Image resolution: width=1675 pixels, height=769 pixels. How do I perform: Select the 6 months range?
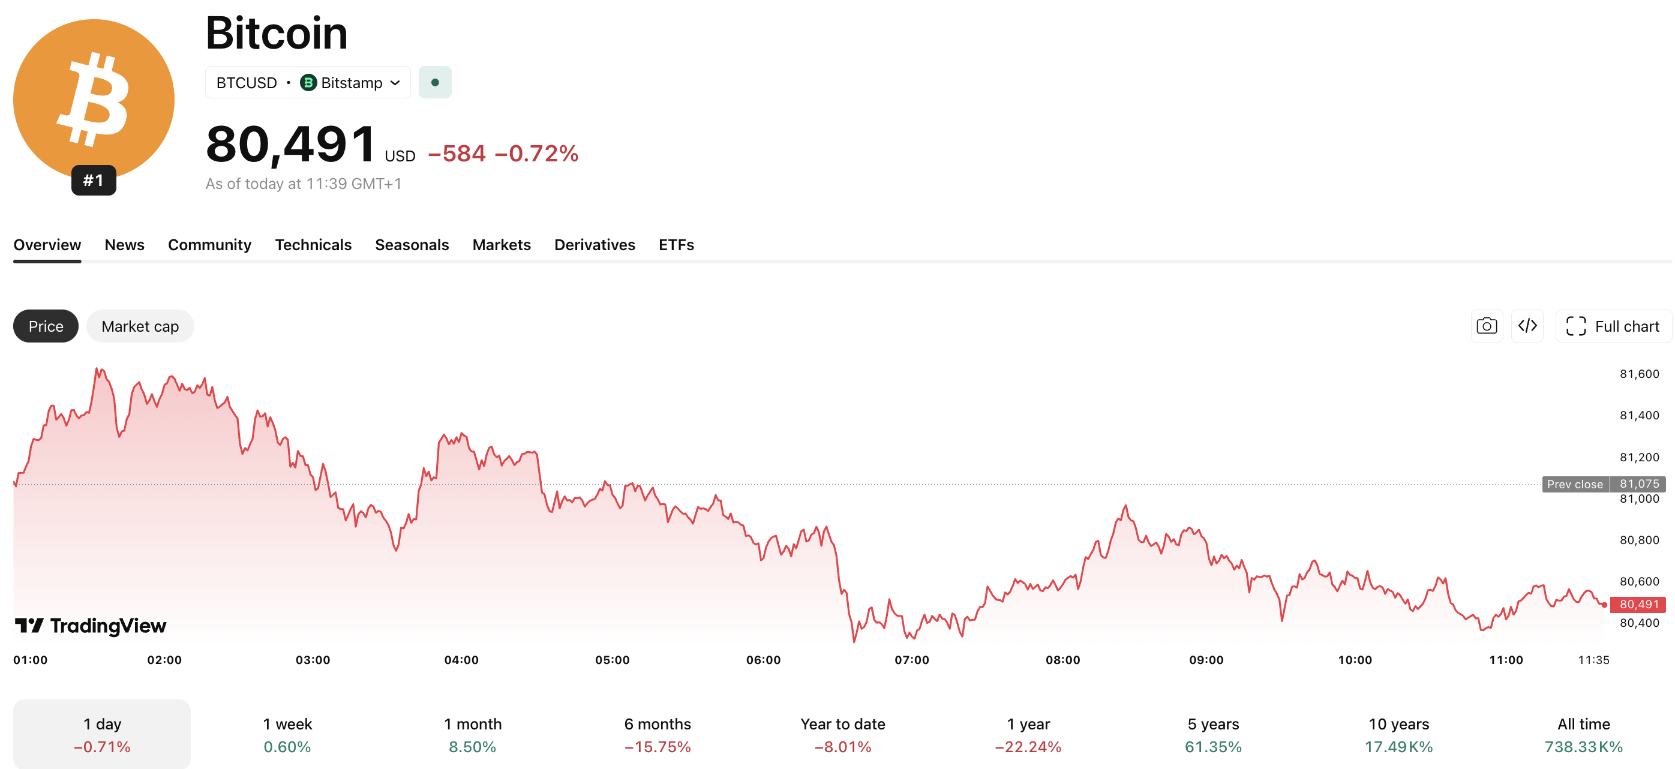[x=658, y=735]
